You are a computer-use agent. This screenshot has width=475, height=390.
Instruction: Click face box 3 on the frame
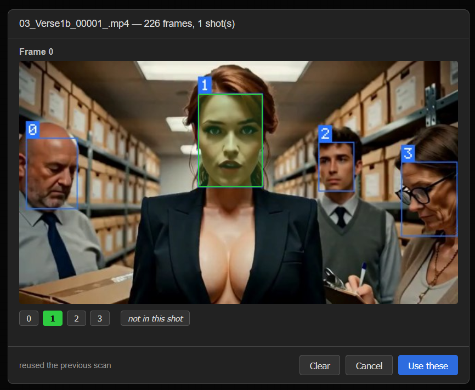pos(429,199)
